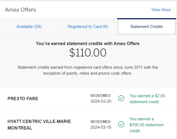Switch to Registered to Card (6) tab
Viewport: 177px width, 139px height.
pos(88,27)
